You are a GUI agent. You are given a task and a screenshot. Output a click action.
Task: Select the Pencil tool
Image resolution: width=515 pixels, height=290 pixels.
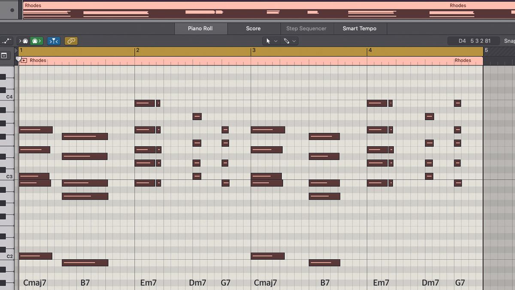click(287, 41)
